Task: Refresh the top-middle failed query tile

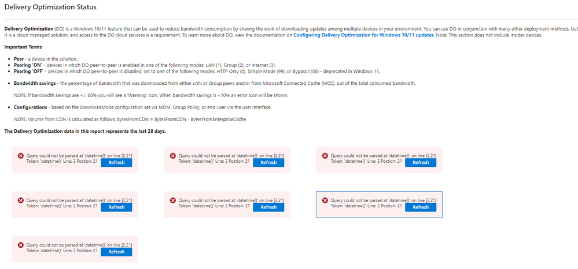Action: tap(268, 163)
